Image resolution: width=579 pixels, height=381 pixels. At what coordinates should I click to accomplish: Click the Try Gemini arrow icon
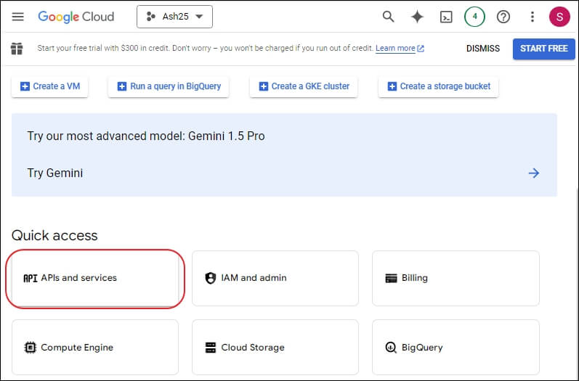[533, 173]
